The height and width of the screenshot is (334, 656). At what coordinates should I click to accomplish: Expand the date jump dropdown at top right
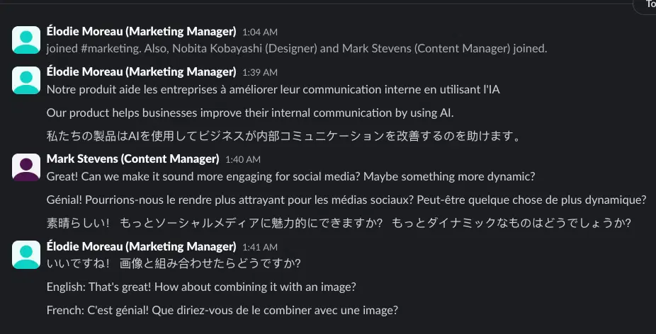(646, 5)
